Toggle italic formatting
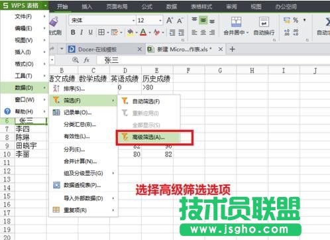This screenshot has height=240, width=330. click(x=82, y=32)
